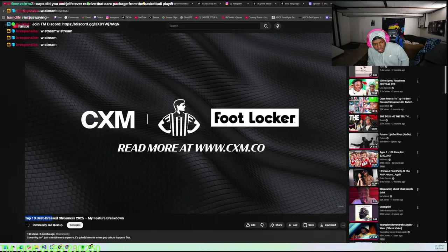This screenshot has width=448, height=252.
Task: Expand the video description text
Action: point(79,238)
